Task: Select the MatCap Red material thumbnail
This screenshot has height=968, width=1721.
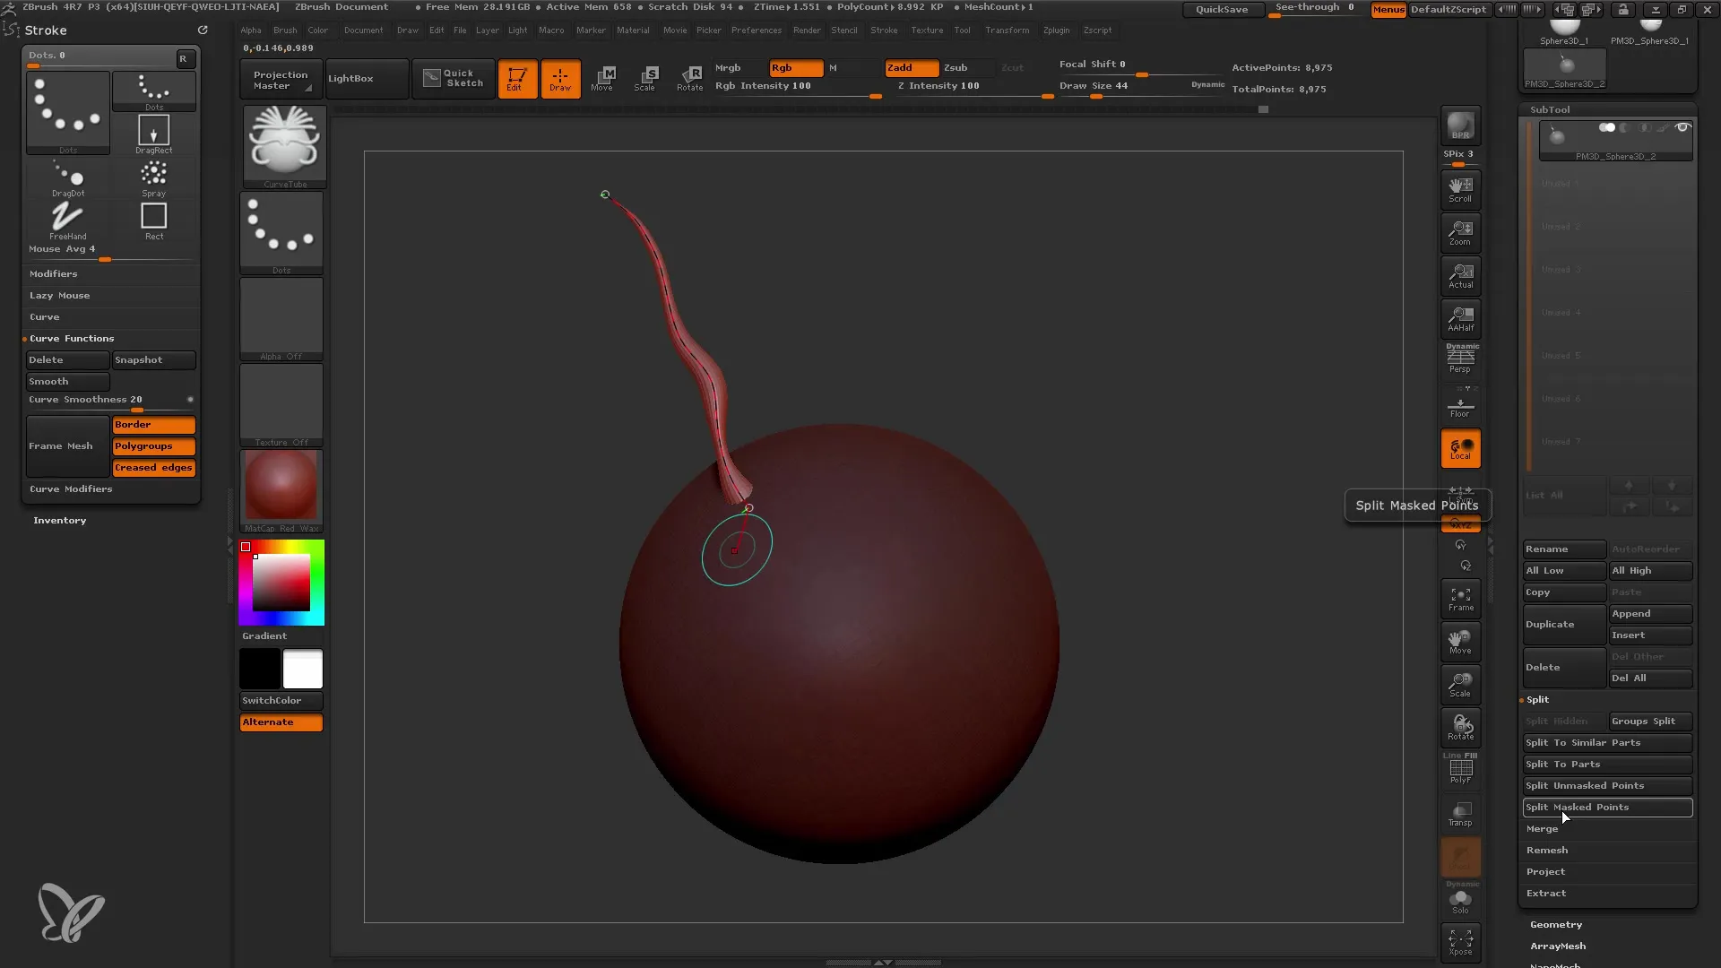Action: [281, 488]
